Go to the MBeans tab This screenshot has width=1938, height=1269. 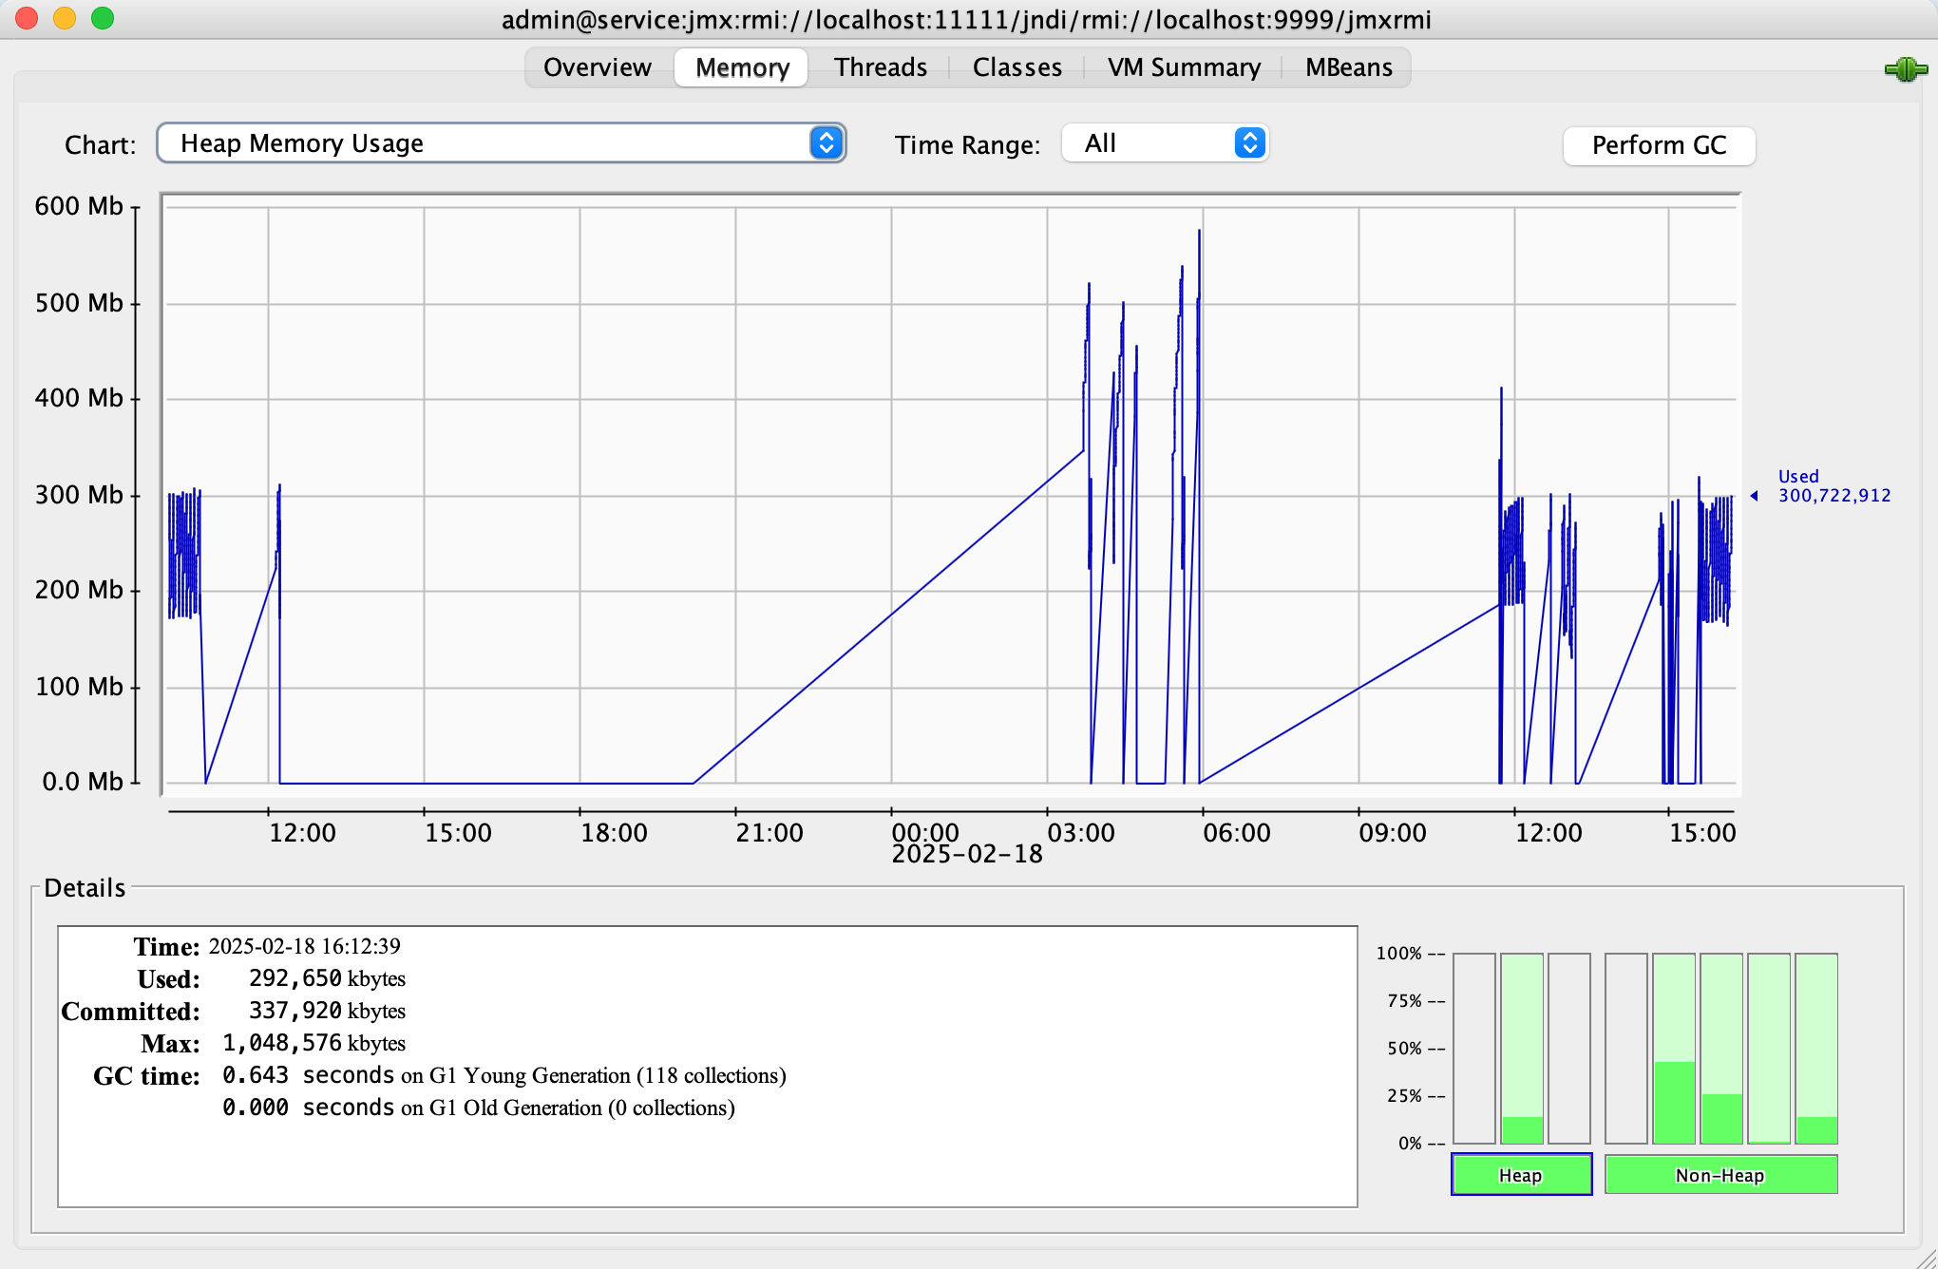coord(1348,67)
